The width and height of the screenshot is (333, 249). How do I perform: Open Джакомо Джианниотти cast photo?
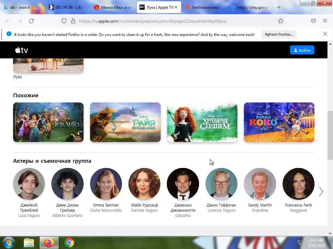point(183,184)
